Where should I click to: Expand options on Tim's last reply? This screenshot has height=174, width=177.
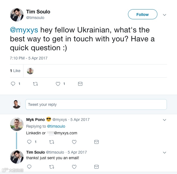coord(164,152)
